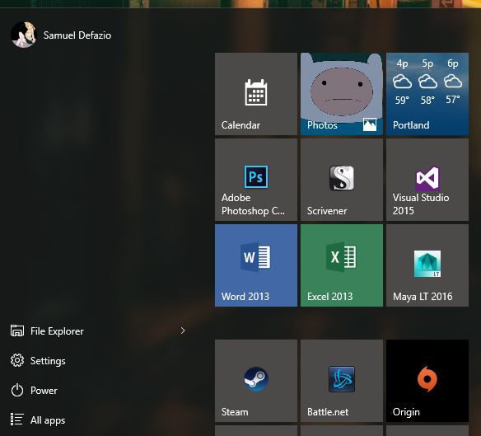Open the Portland weather tile

pos(427,94)
